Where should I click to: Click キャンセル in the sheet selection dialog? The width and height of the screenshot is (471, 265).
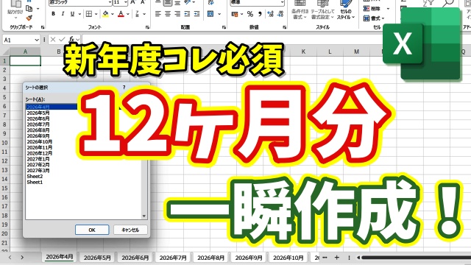coord(130,230)
